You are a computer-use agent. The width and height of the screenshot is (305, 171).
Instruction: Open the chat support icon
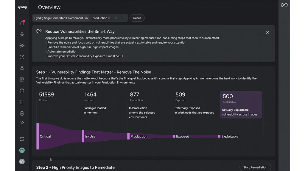22,162
